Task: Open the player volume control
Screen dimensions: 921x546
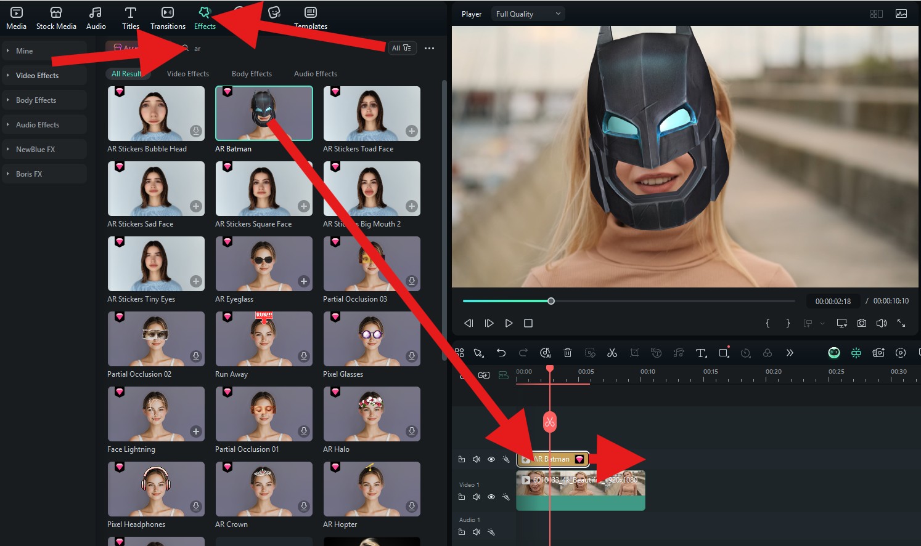Action: pyautogui.click(x=882, y=323)
